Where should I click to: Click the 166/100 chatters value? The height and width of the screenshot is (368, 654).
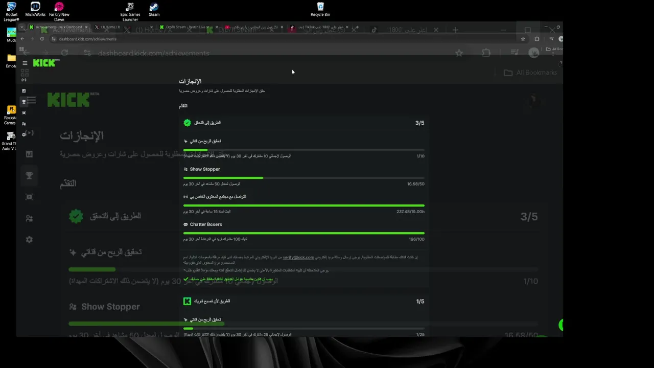tap(416, 239)
